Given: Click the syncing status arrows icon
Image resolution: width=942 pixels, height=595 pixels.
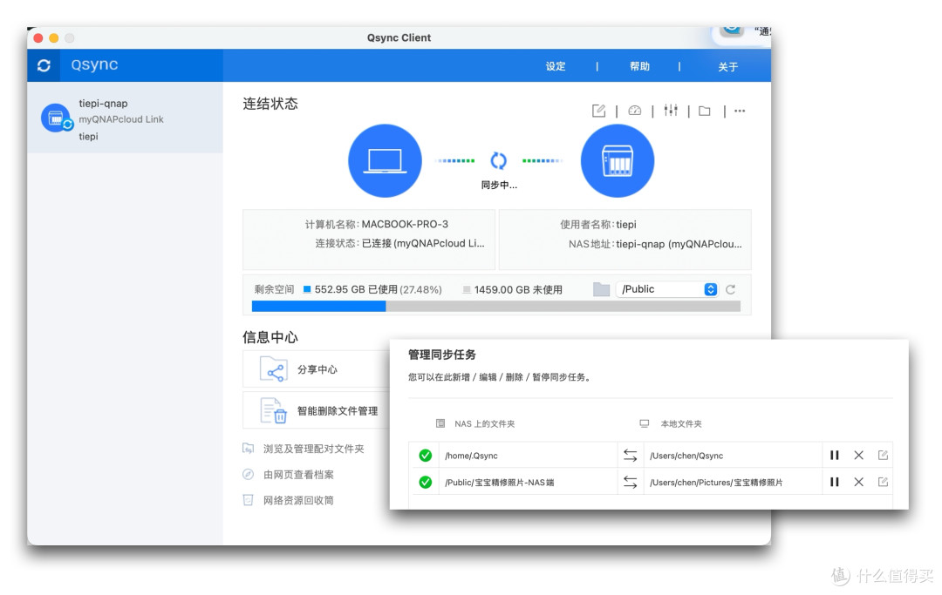Looking at the screenshot, I should (x=499, y=161).
